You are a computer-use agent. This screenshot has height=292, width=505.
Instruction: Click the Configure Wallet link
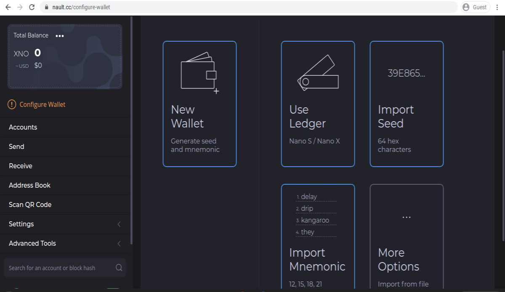click(x=43, y=104)
